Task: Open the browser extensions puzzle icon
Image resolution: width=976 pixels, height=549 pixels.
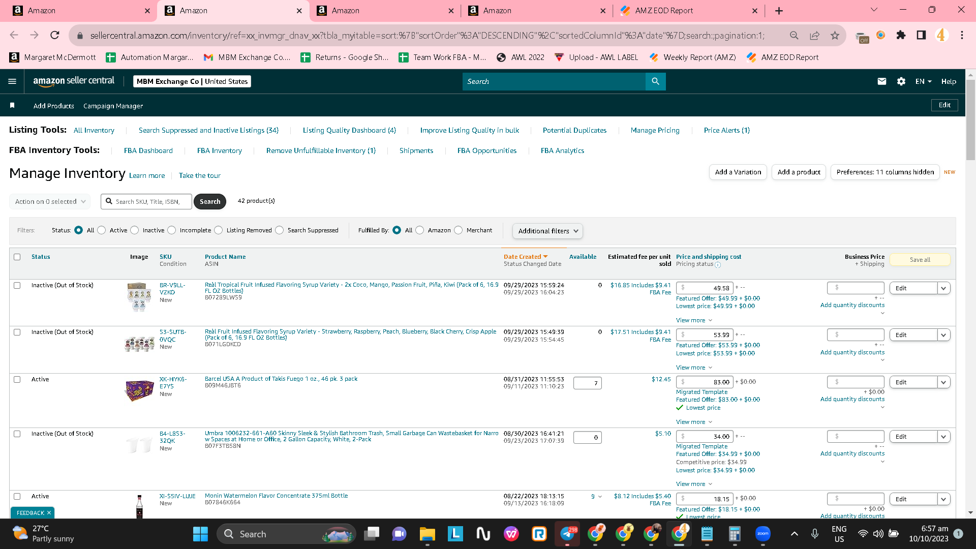Action: 901,35
